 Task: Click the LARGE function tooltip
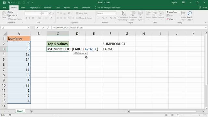click(80, 53)
